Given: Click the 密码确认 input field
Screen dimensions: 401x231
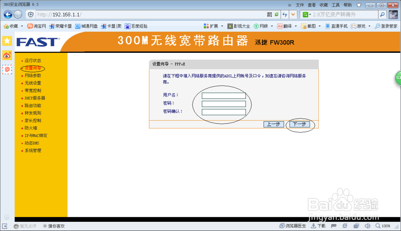Looking at the screenshot, I should [224, 112].
